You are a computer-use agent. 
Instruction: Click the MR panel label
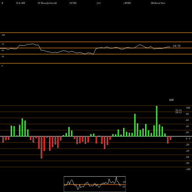click(x=171, y=100)
